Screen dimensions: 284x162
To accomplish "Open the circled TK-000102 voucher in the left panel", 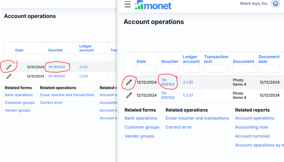I will click(57, 67).
